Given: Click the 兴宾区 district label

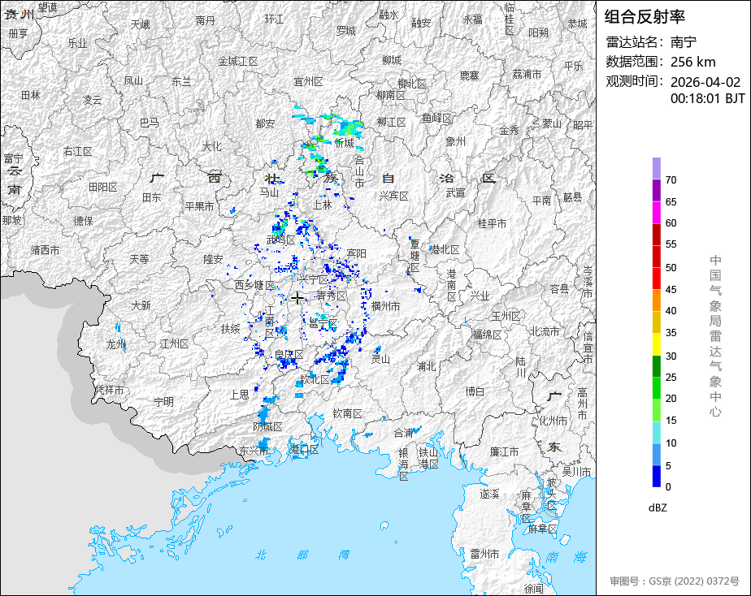Looking at the screenshot, I should pyautogui.click(x=393, y=197).
